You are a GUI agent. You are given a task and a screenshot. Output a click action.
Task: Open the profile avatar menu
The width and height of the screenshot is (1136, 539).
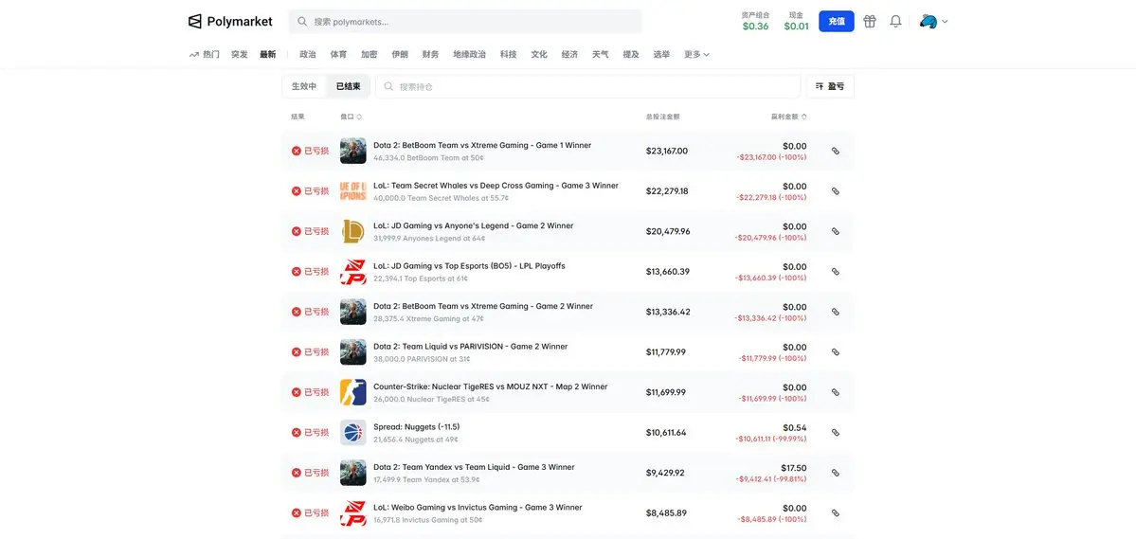(933, 22)
